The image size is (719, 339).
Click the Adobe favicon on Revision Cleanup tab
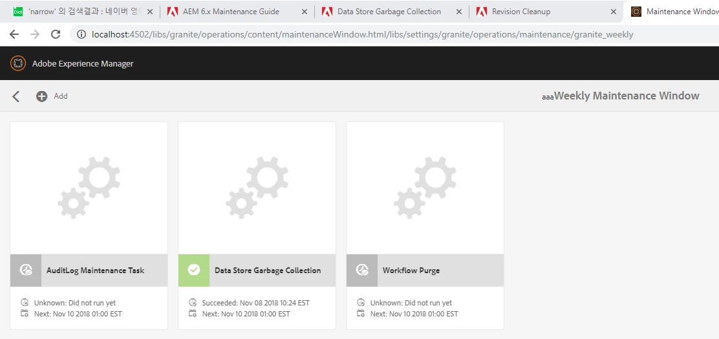[x=482, y=12]
